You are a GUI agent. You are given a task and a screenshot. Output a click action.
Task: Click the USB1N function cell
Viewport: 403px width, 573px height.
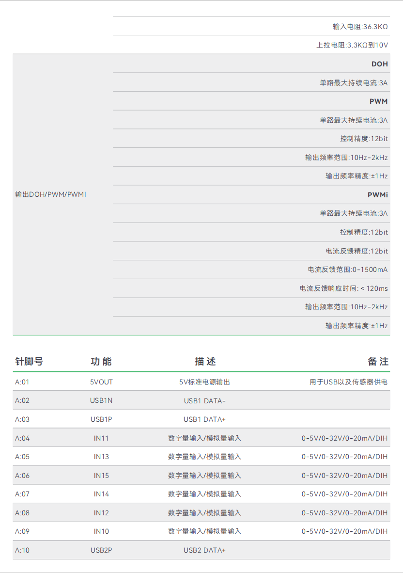101,401
